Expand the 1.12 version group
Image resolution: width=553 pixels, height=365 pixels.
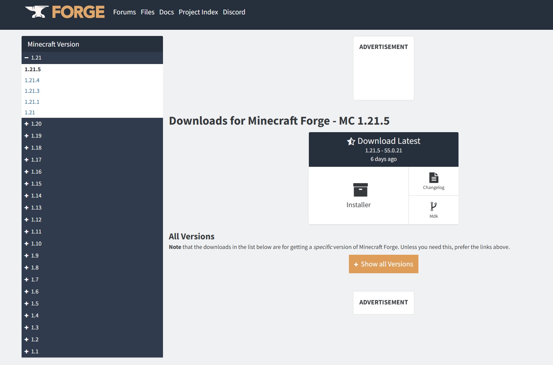(x=92, y=219)
